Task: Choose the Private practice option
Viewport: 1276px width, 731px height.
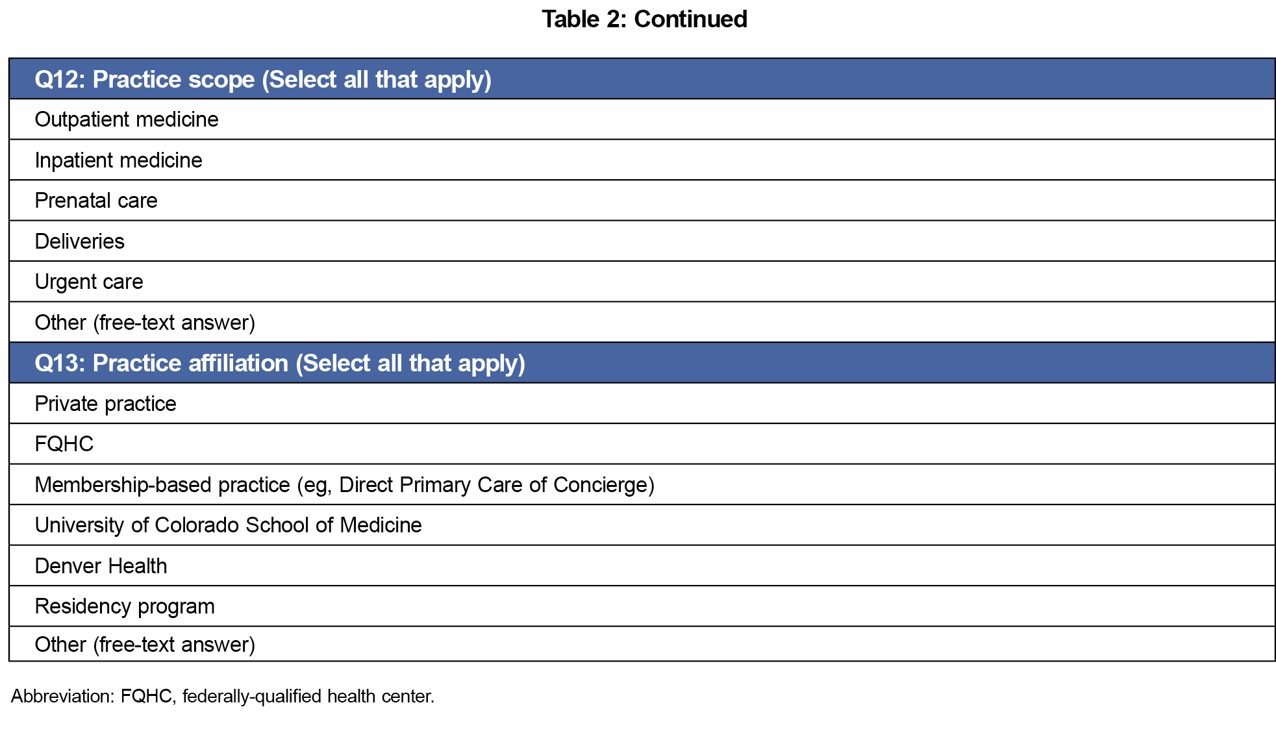Action: (x=105, y=404)
